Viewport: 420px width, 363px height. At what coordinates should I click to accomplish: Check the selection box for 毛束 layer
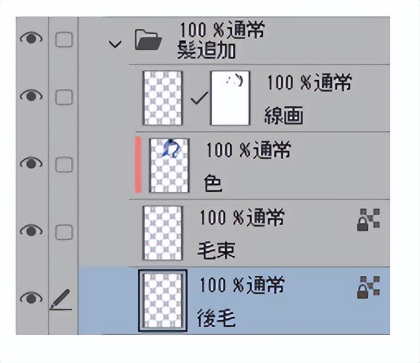pos(64,232)
